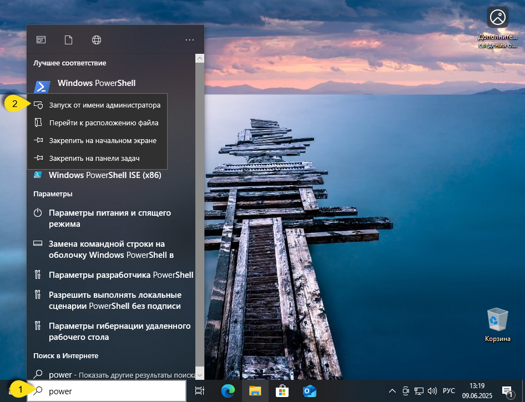Expand hidden tray icons with the chevron
The height and width of the screenshot is (402, 525).
(x=392, y=390)
